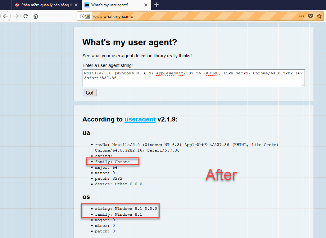Bookmark this page with star icon
326x238 pixels.
pos(319,16)
